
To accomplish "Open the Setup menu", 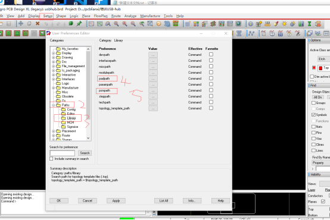I will tap(48, 16).
